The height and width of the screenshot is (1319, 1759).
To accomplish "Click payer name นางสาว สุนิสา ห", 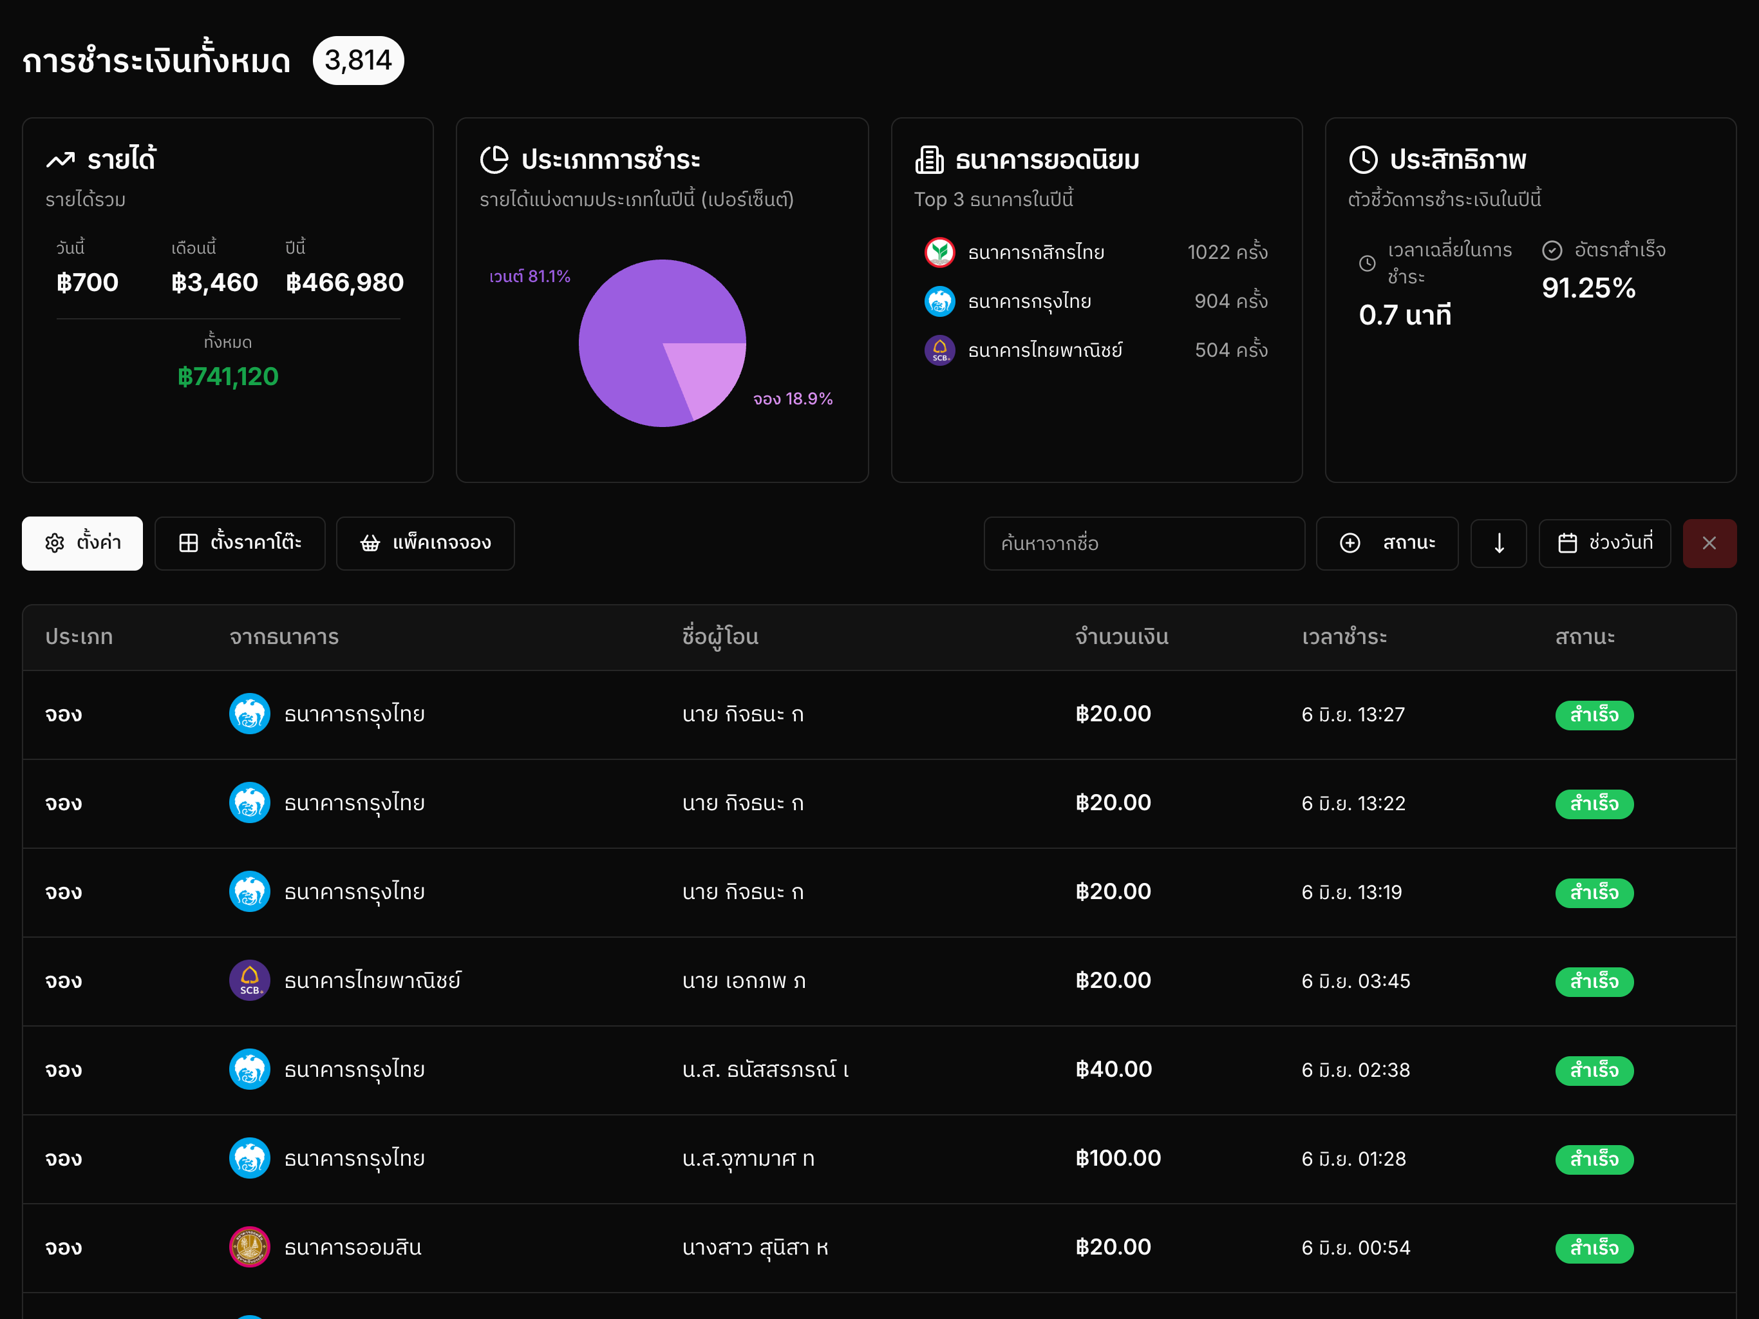I will point(755,1248).
